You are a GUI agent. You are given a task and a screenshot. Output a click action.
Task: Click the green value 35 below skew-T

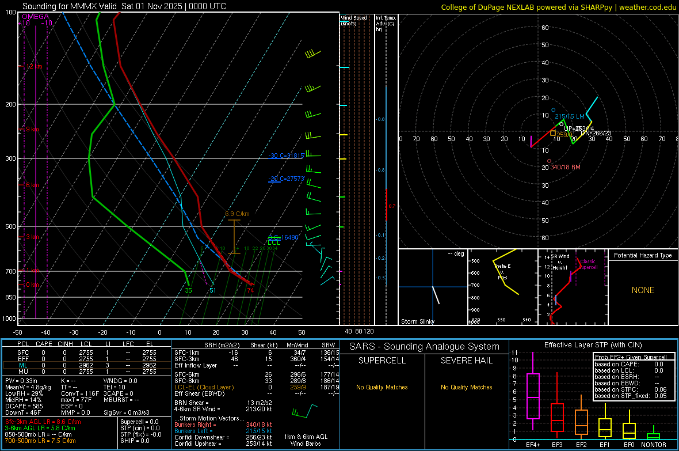188,290
